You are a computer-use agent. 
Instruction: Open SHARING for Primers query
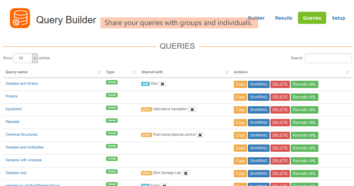[x=259, y=97]
